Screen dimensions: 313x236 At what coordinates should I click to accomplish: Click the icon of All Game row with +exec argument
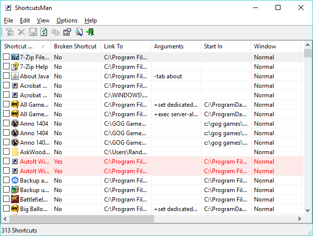(15, 114)
